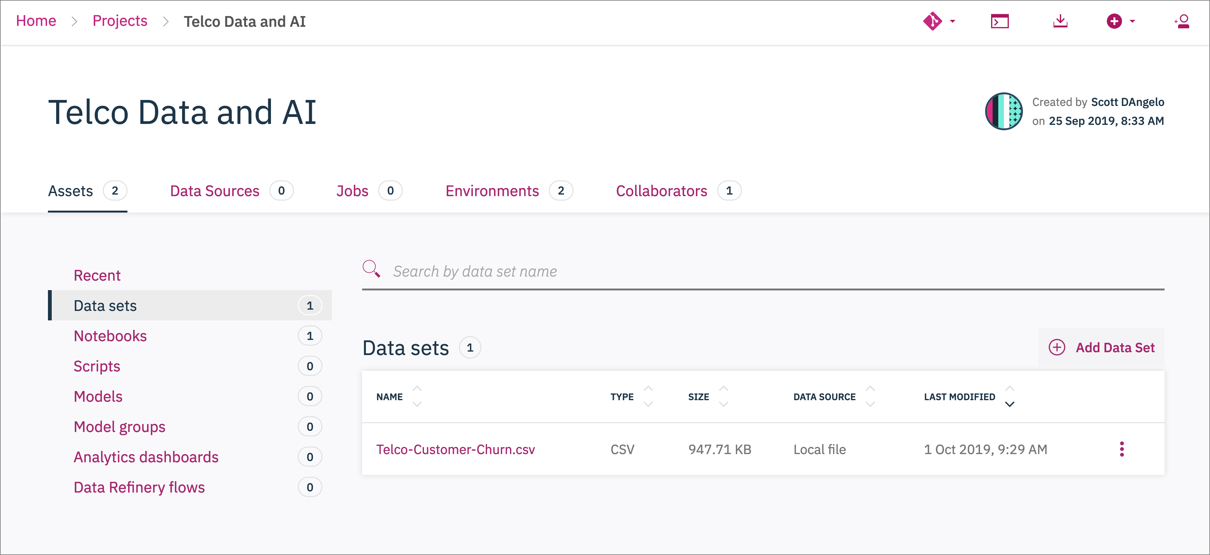Click the data set name search field

click(x=564, y=271)
